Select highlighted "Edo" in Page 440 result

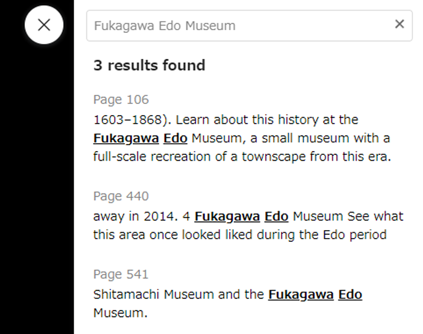click(276, 216)
